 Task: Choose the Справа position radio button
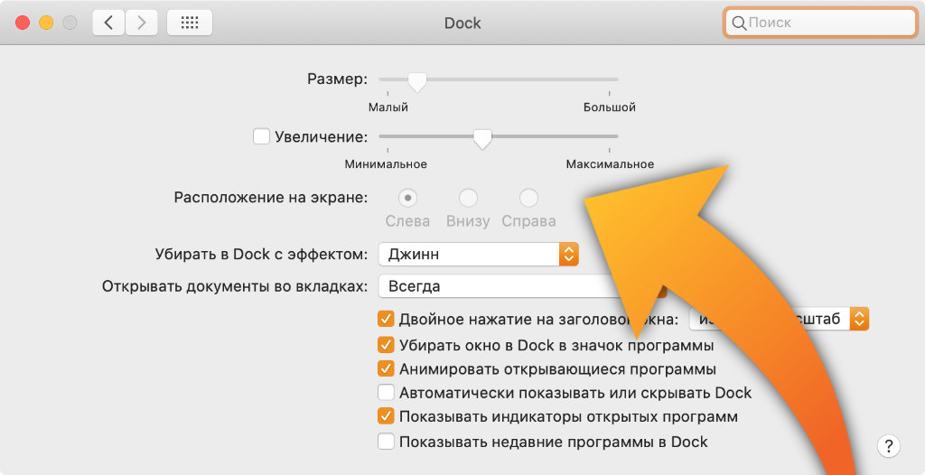[x=528, y=198]
